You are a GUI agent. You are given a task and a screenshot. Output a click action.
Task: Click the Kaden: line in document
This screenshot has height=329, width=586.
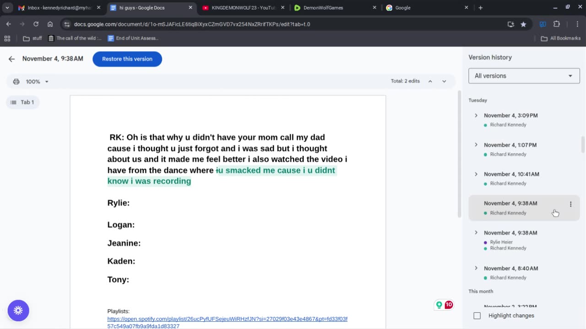(x=121, y=261)
